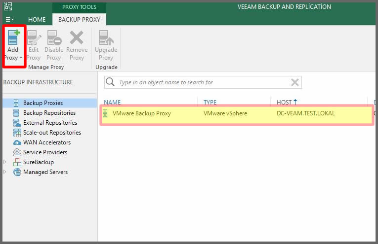Click the DC-VEAM.TEST.LOKAL host cell
Screen dimensions: 378x244
(x=306, y=113)
